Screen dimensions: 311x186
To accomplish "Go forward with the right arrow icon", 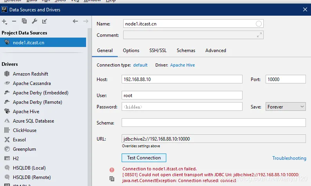I will click(x=86, y=21).
